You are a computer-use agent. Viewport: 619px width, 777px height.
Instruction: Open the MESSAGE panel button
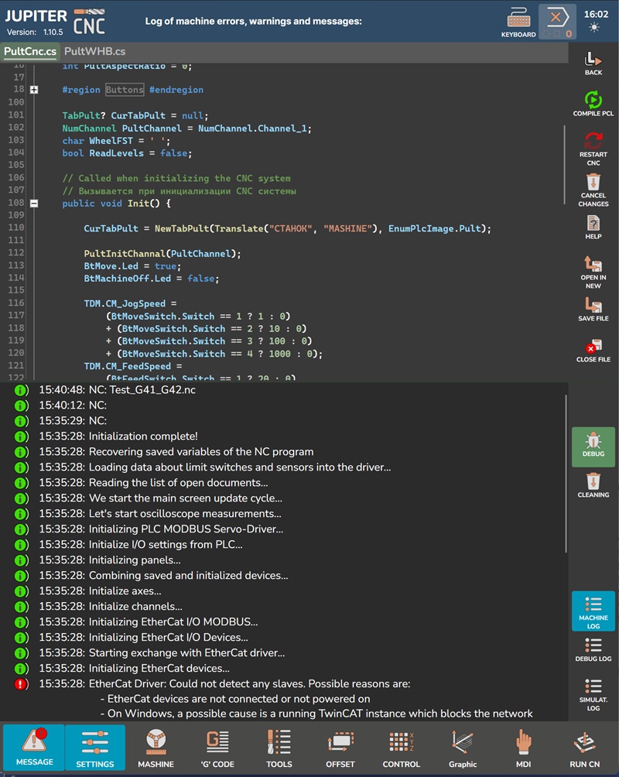point(34,747)
